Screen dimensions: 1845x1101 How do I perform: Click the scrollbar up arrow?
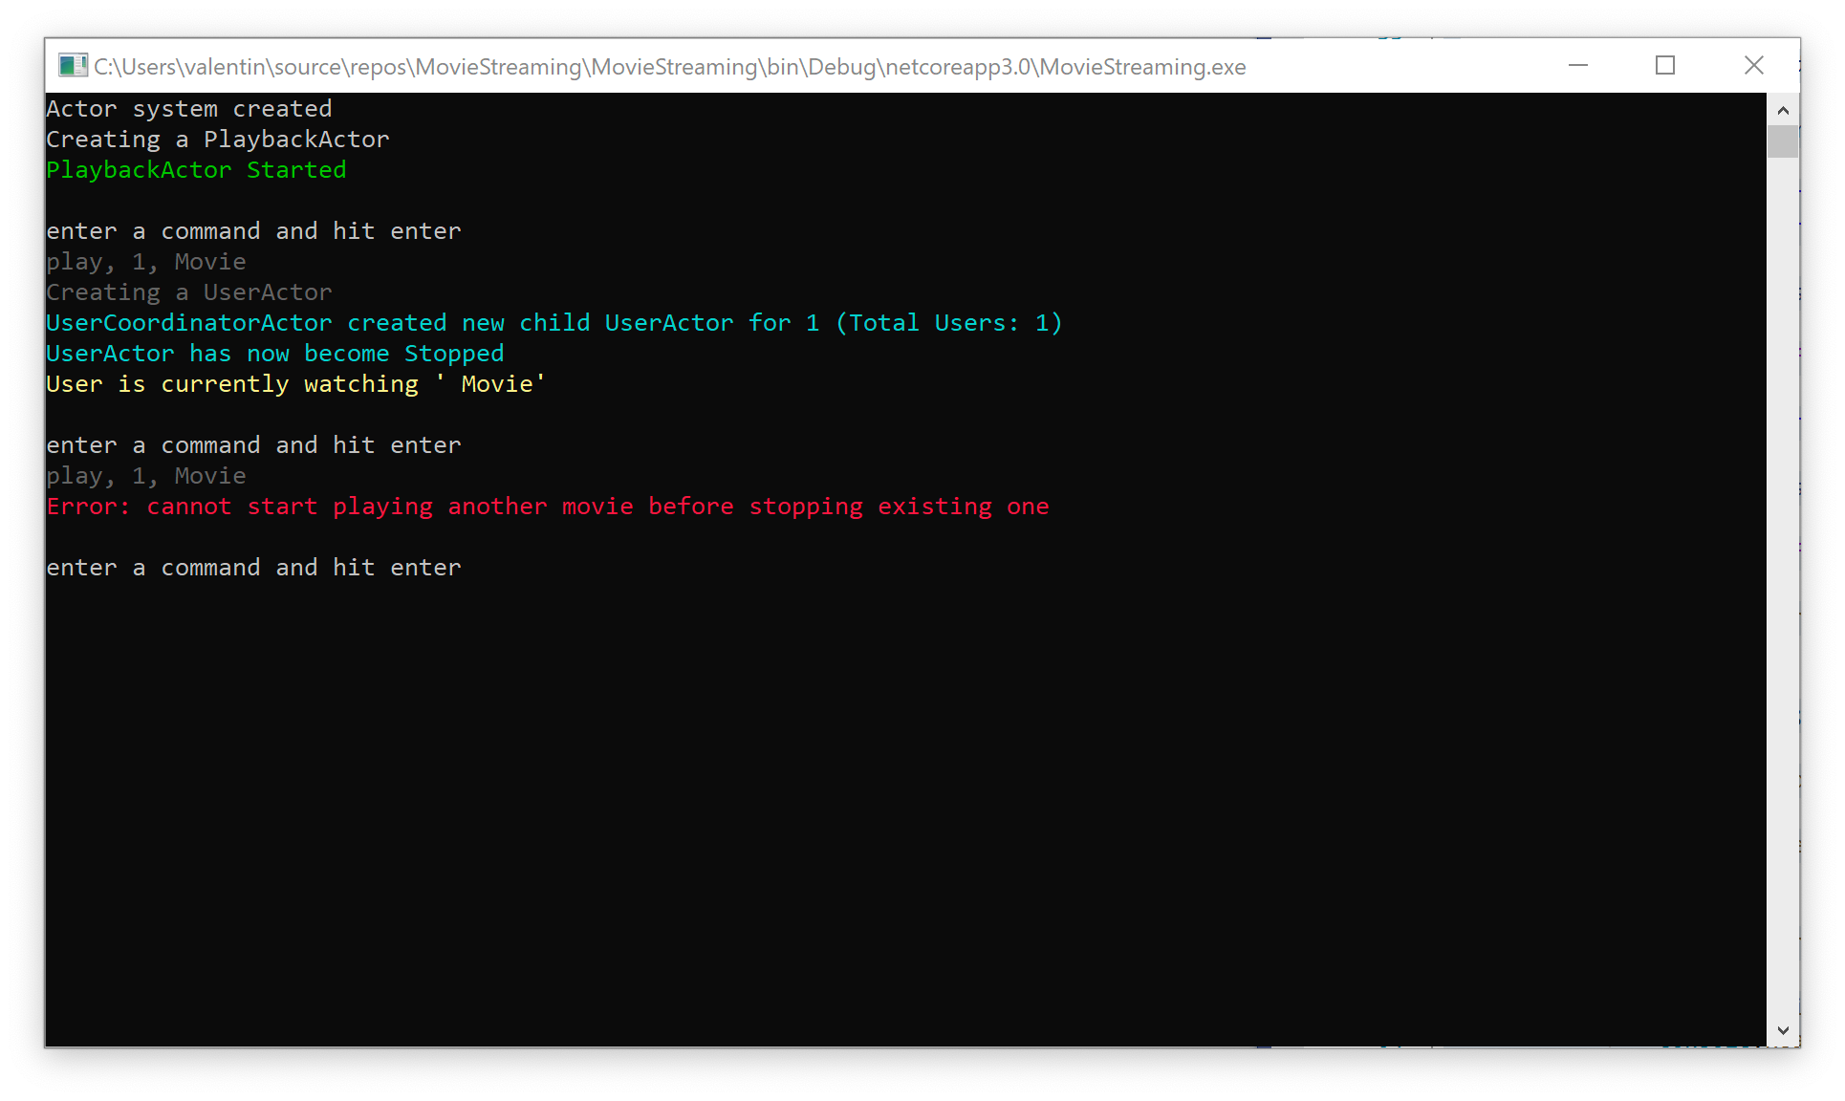1783,110
